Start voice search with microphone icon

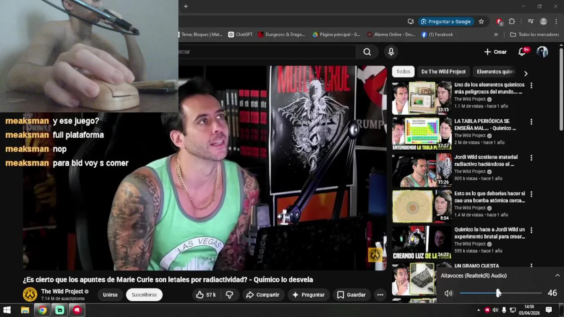pos(391,52)
